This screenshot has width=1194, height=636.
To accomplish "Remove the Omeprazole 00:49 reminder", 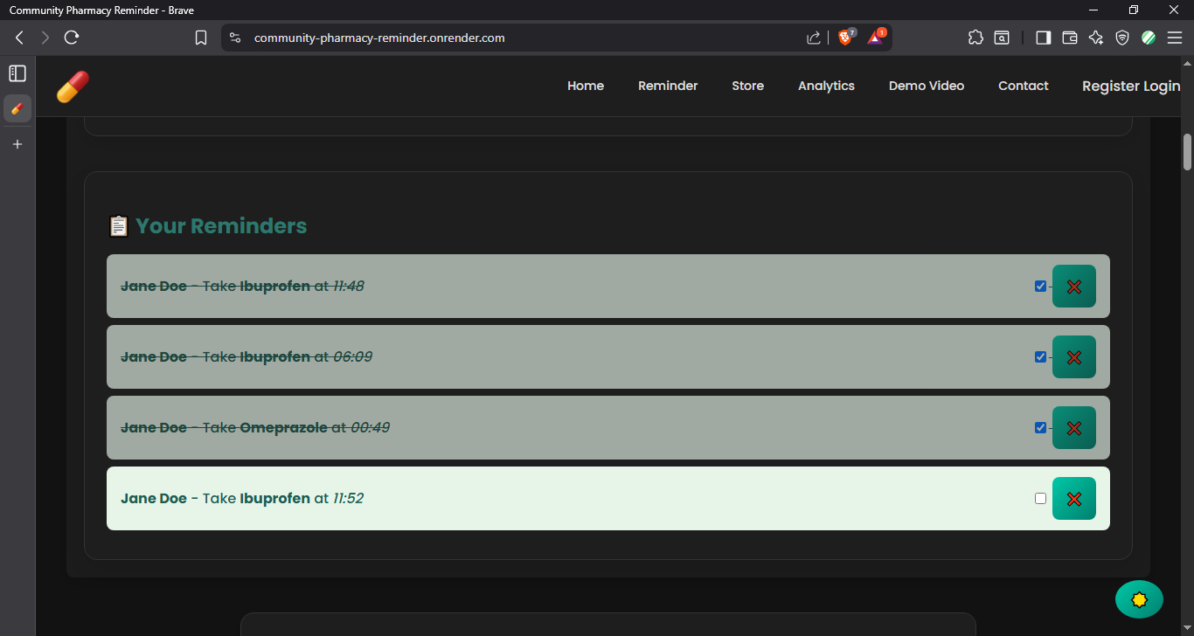I will pos(1073,428).
